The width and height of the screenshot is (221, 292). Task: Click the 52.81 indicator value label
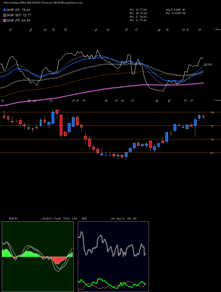tap(208, 65)
